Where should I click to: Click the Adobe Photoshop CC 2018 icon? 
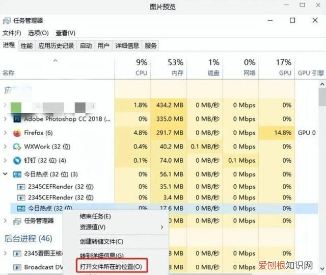(x=17, y=119)
